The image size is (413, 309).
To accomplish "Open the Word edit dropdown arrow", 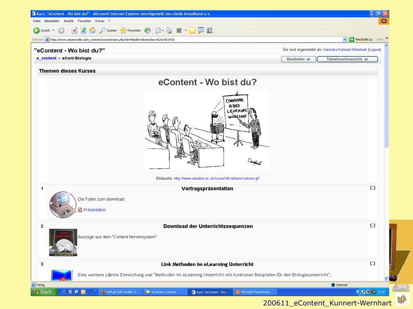I will (x=186, y=31).
